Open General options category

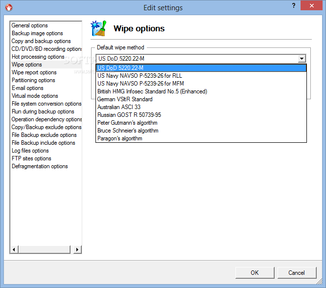click(46, 25)
